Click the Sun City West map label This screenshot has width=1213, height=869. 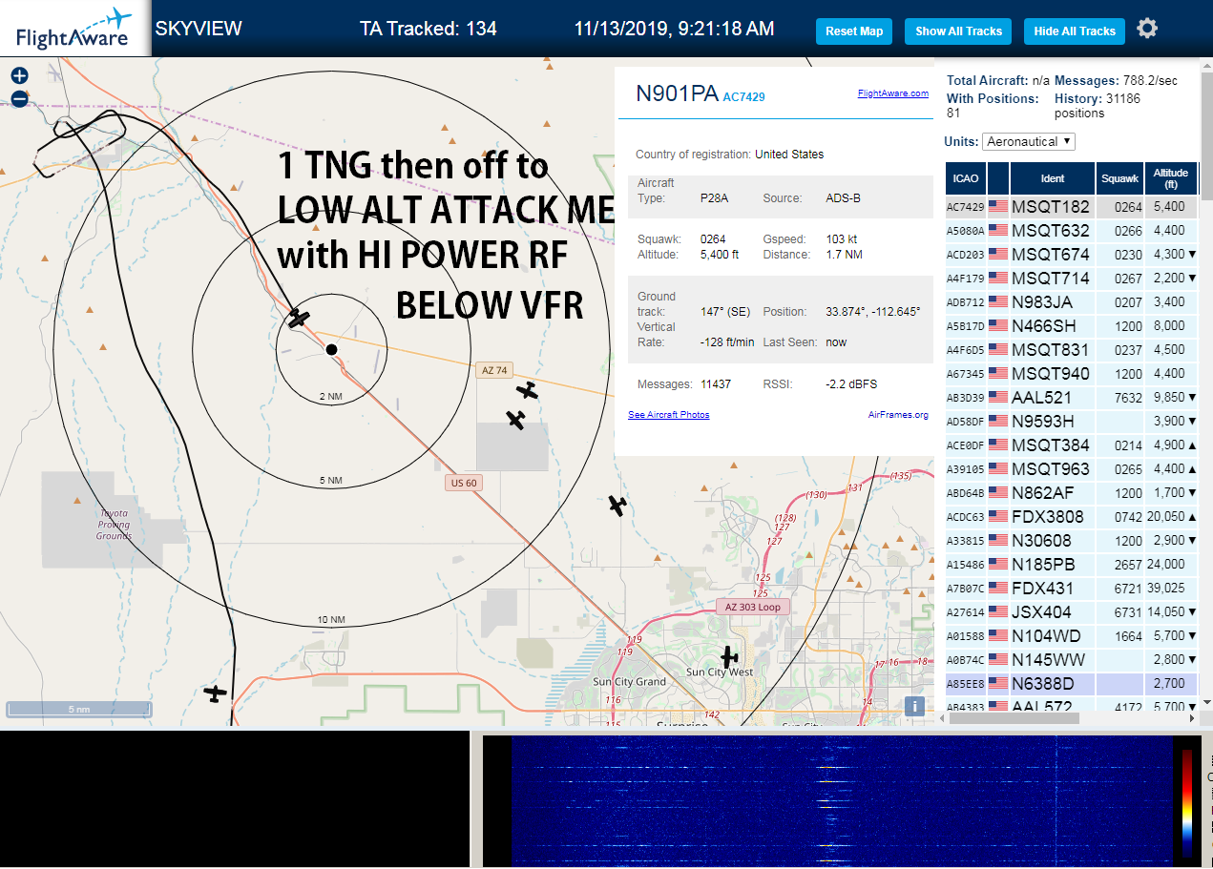tap(720, 672)
